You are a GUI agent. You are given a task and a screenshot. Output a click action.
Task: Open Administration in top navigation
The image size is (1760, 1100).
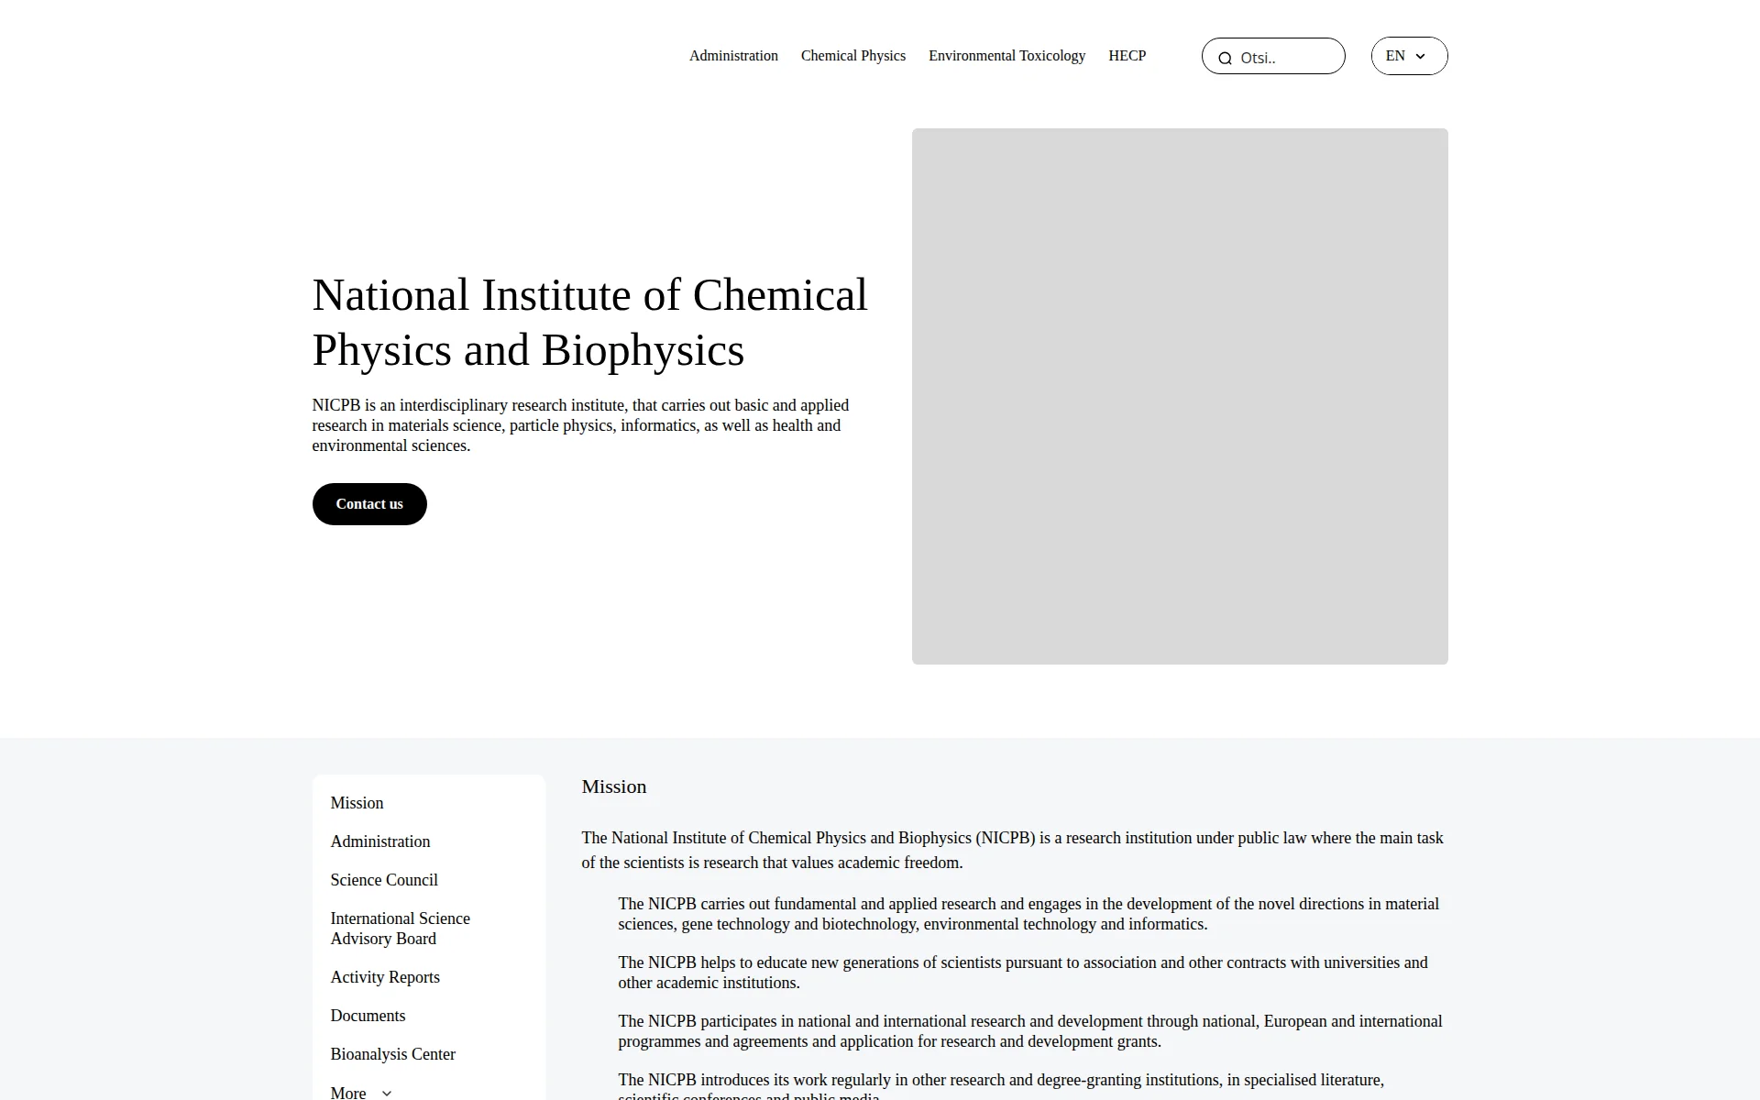[733, 56]
